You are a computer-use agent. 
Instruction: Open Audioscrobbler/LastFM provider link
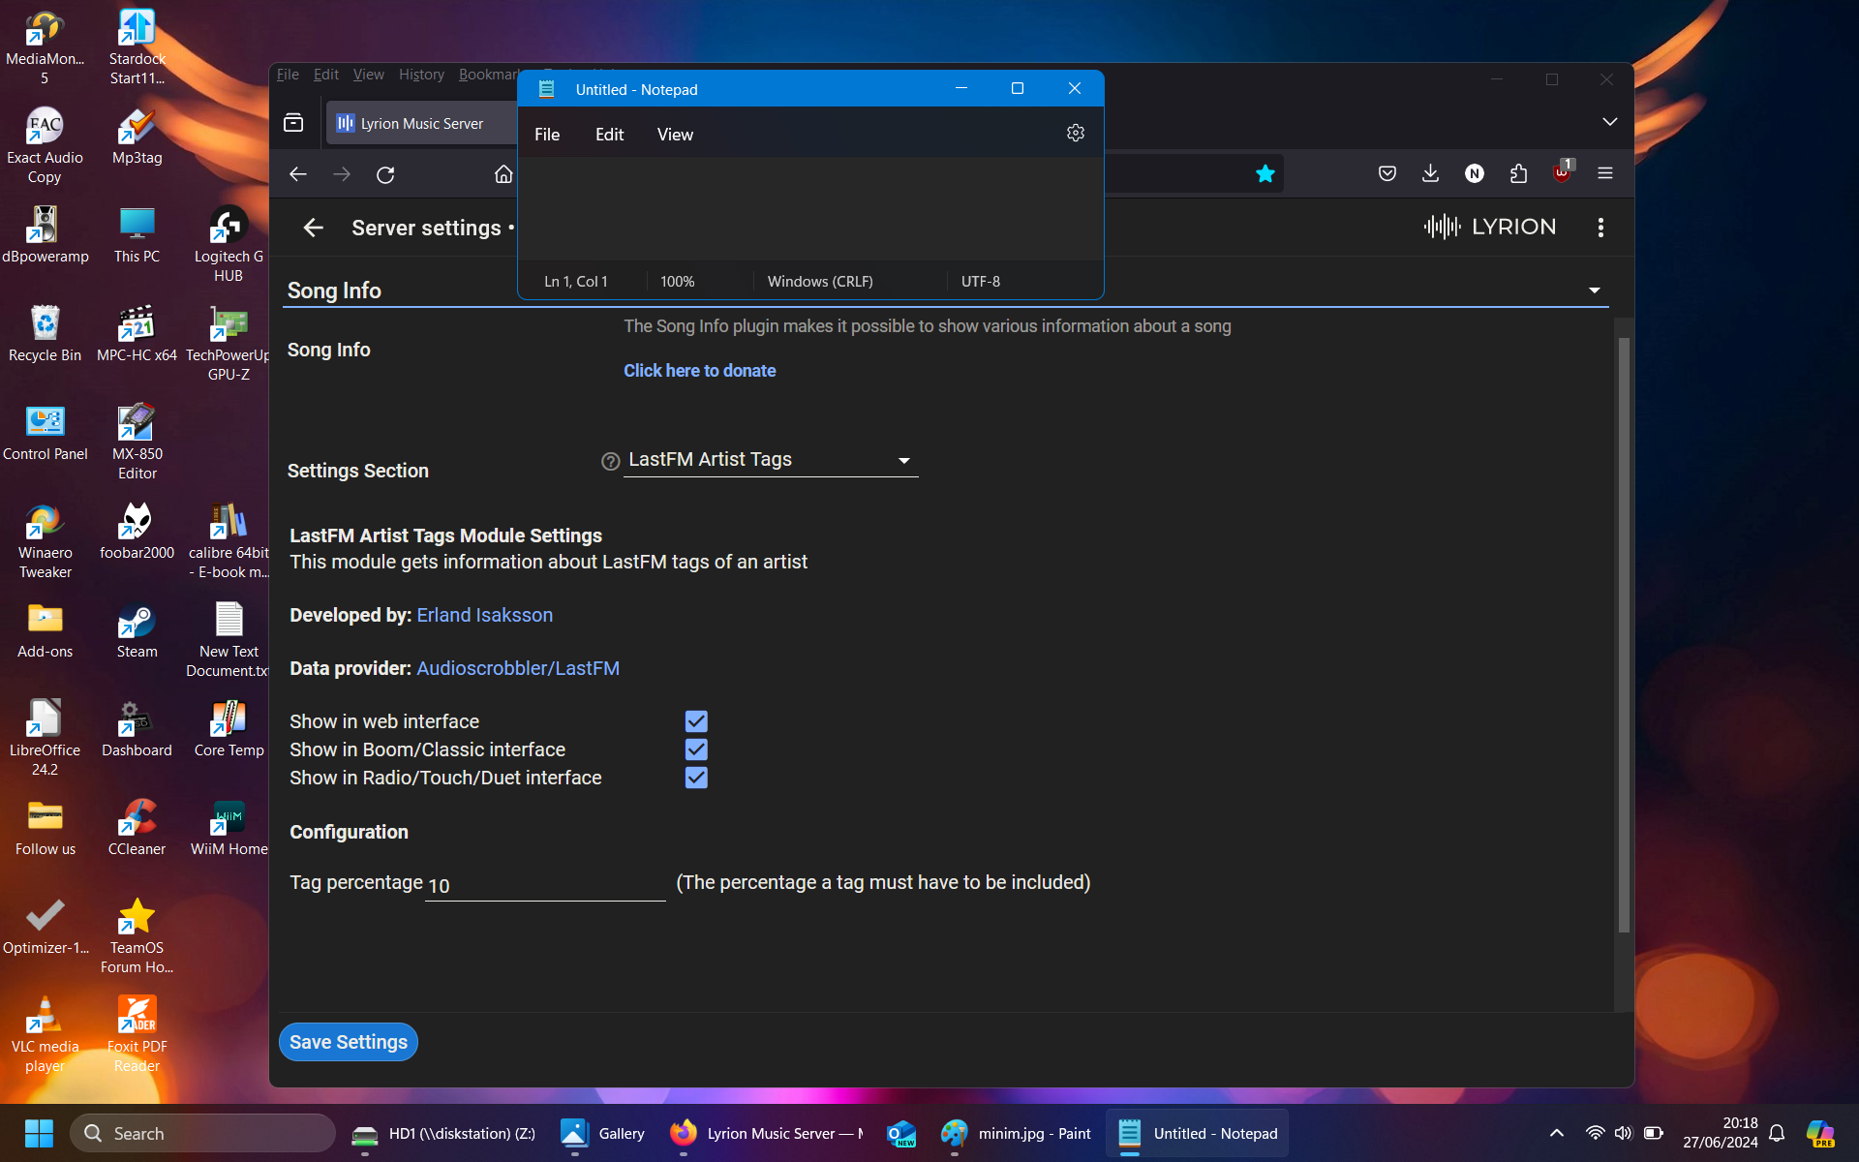tap(518, 668)
